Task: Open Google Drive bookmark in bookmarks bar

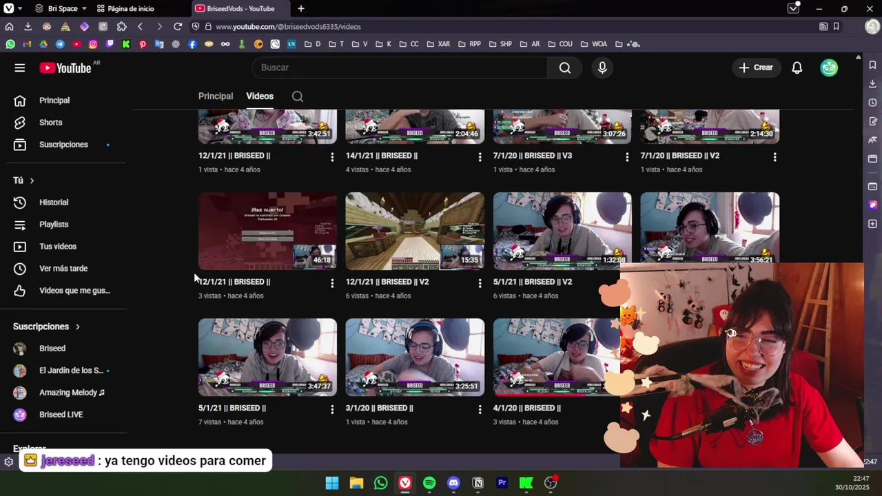Action: 43,44
